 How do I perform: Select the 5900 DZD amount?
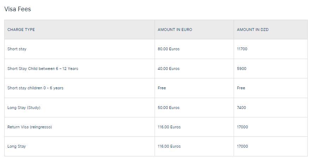[x=242, y=69]
